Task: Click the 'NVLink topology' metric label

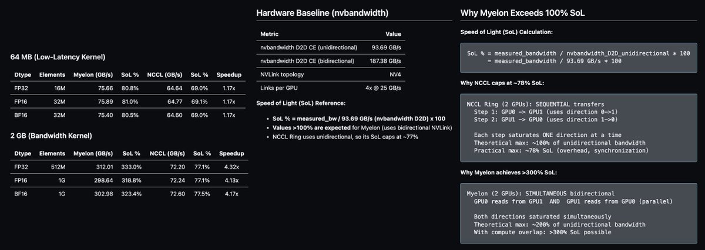Action: [281, 74]
